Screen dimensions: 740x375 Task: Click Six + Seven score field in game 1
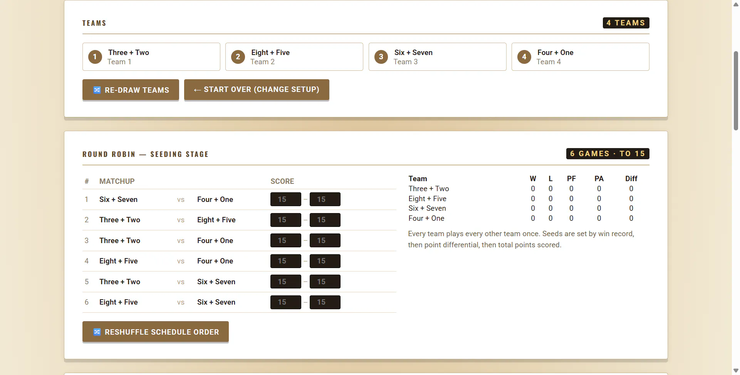pyautogui.click(x=286, y=199)
